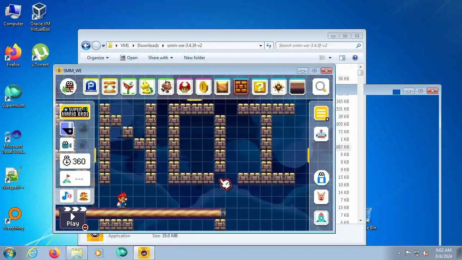Viewport: 462px width, 260px height.
Task: Select the Supermium desktop shortcut
Action: 13,96
